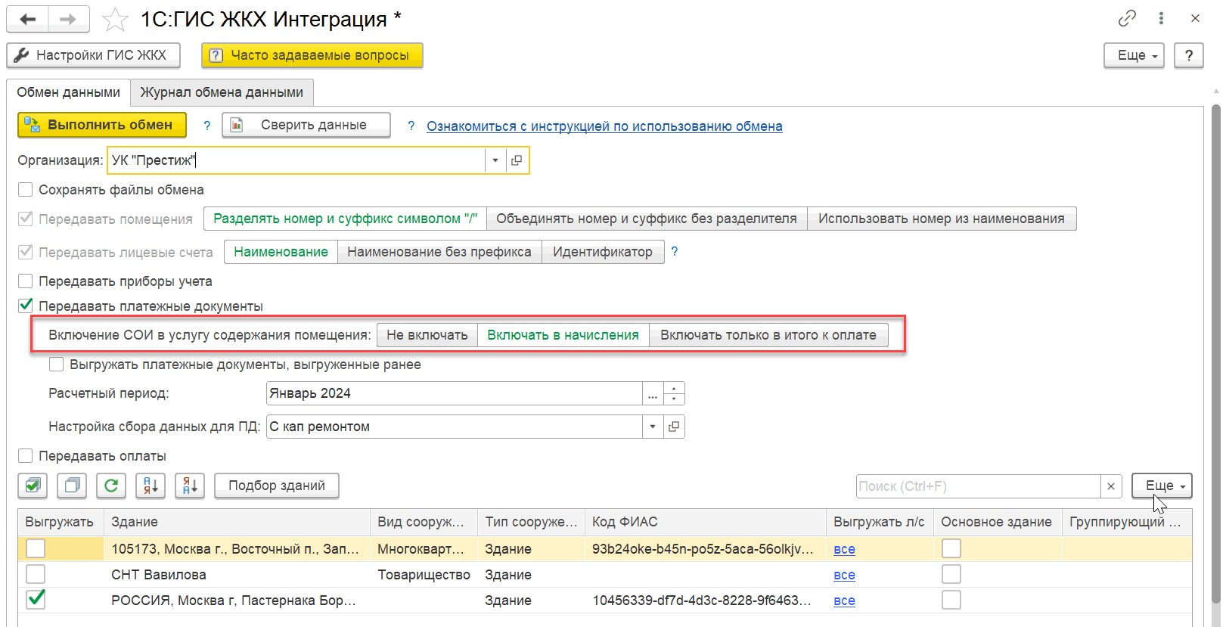The image size is (1226, 627).
Task: Toggle Передавать помещения checkbox
Action: [x=26, y=219]
